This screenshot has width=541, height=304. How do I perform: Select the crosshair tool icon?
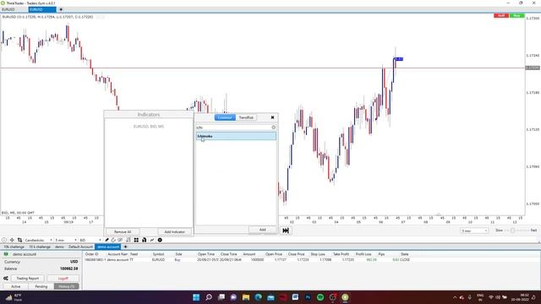(x=12, y=240)
